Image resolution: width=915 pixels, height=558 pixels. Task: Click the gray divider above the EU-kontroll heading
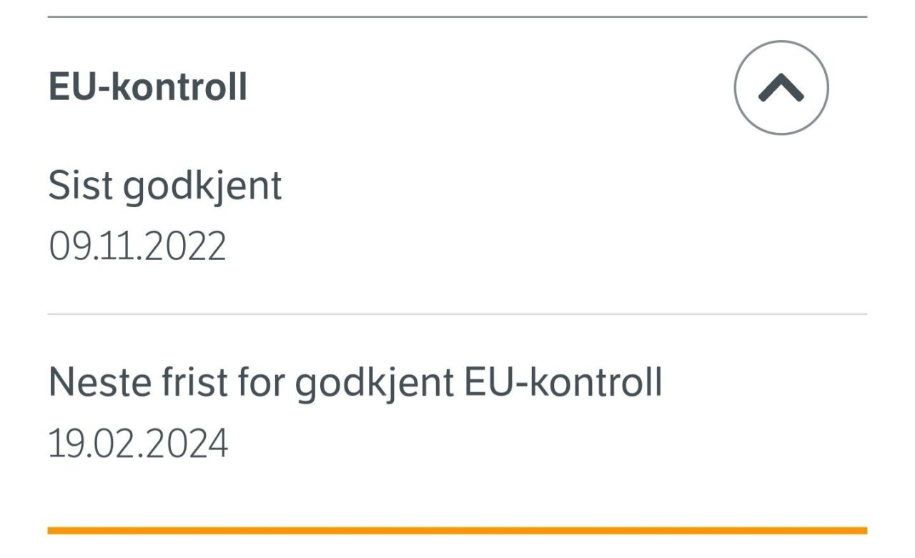click(x=457, y=16)
